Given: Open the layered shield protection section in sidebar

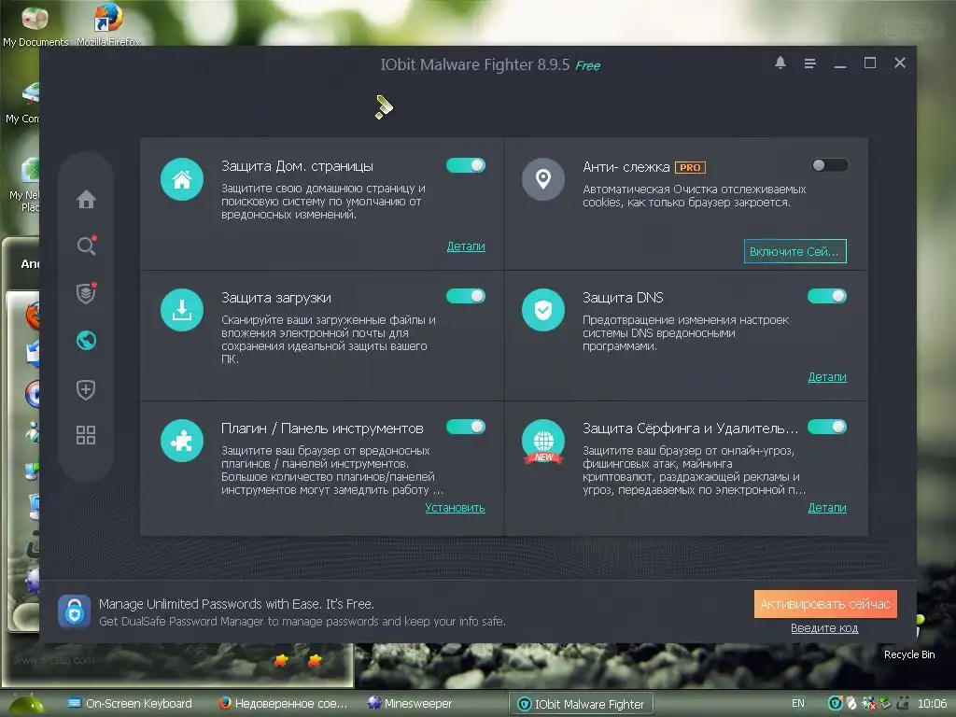Looking at the screenshot, I should 86,292.
